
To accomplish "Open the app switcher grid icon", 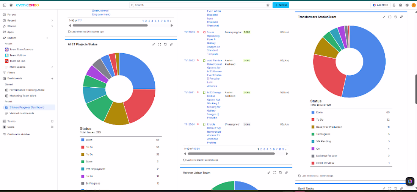I will coord(11,5).
